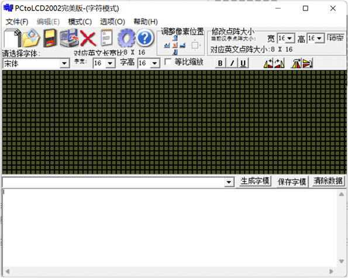Open the 模式(C) menu

coord(80,22)
